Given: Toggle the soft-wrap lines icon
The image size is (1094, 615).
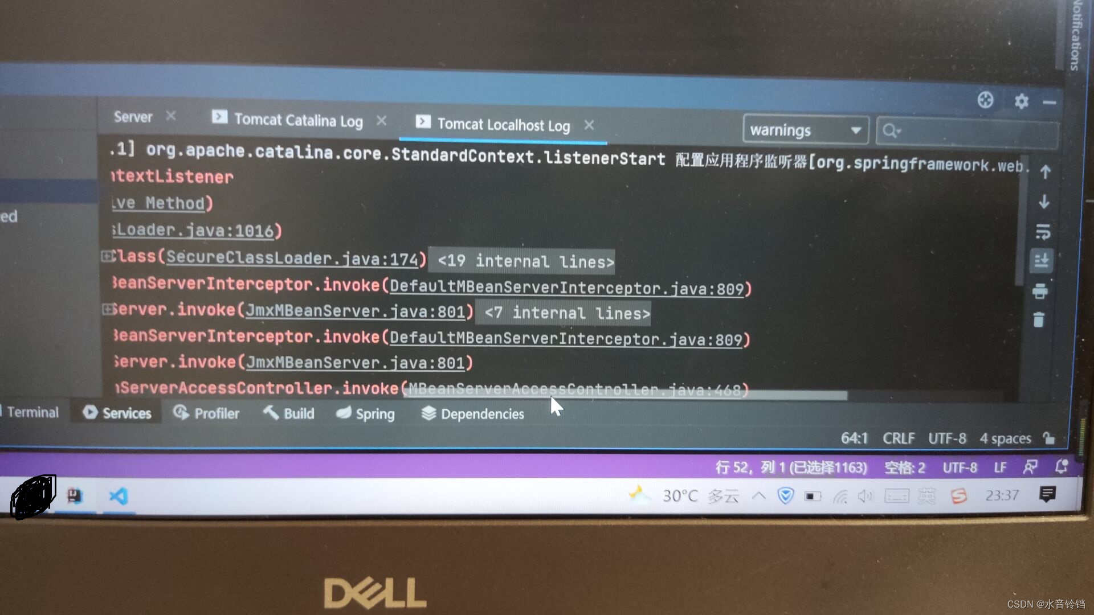Looking at the screenshot, I should point(1047,231).
